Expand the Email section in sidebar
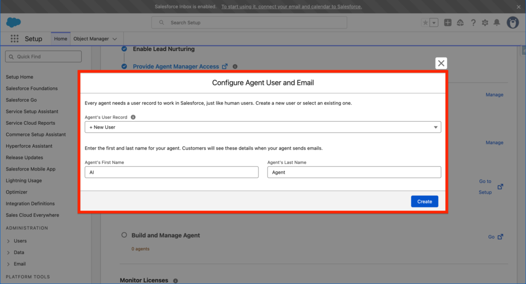The image size is (526, 284). tap(9, 264)
